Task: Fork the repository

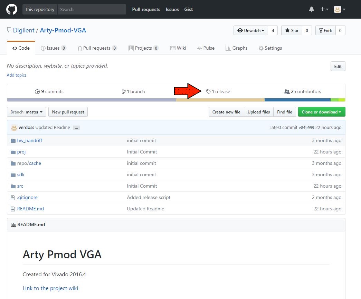Action: [x=325, y=30]
